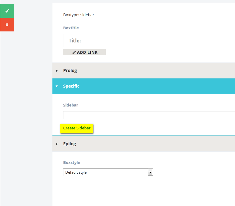Open Boxstyle list via its arrow button

tap(150, 172)
